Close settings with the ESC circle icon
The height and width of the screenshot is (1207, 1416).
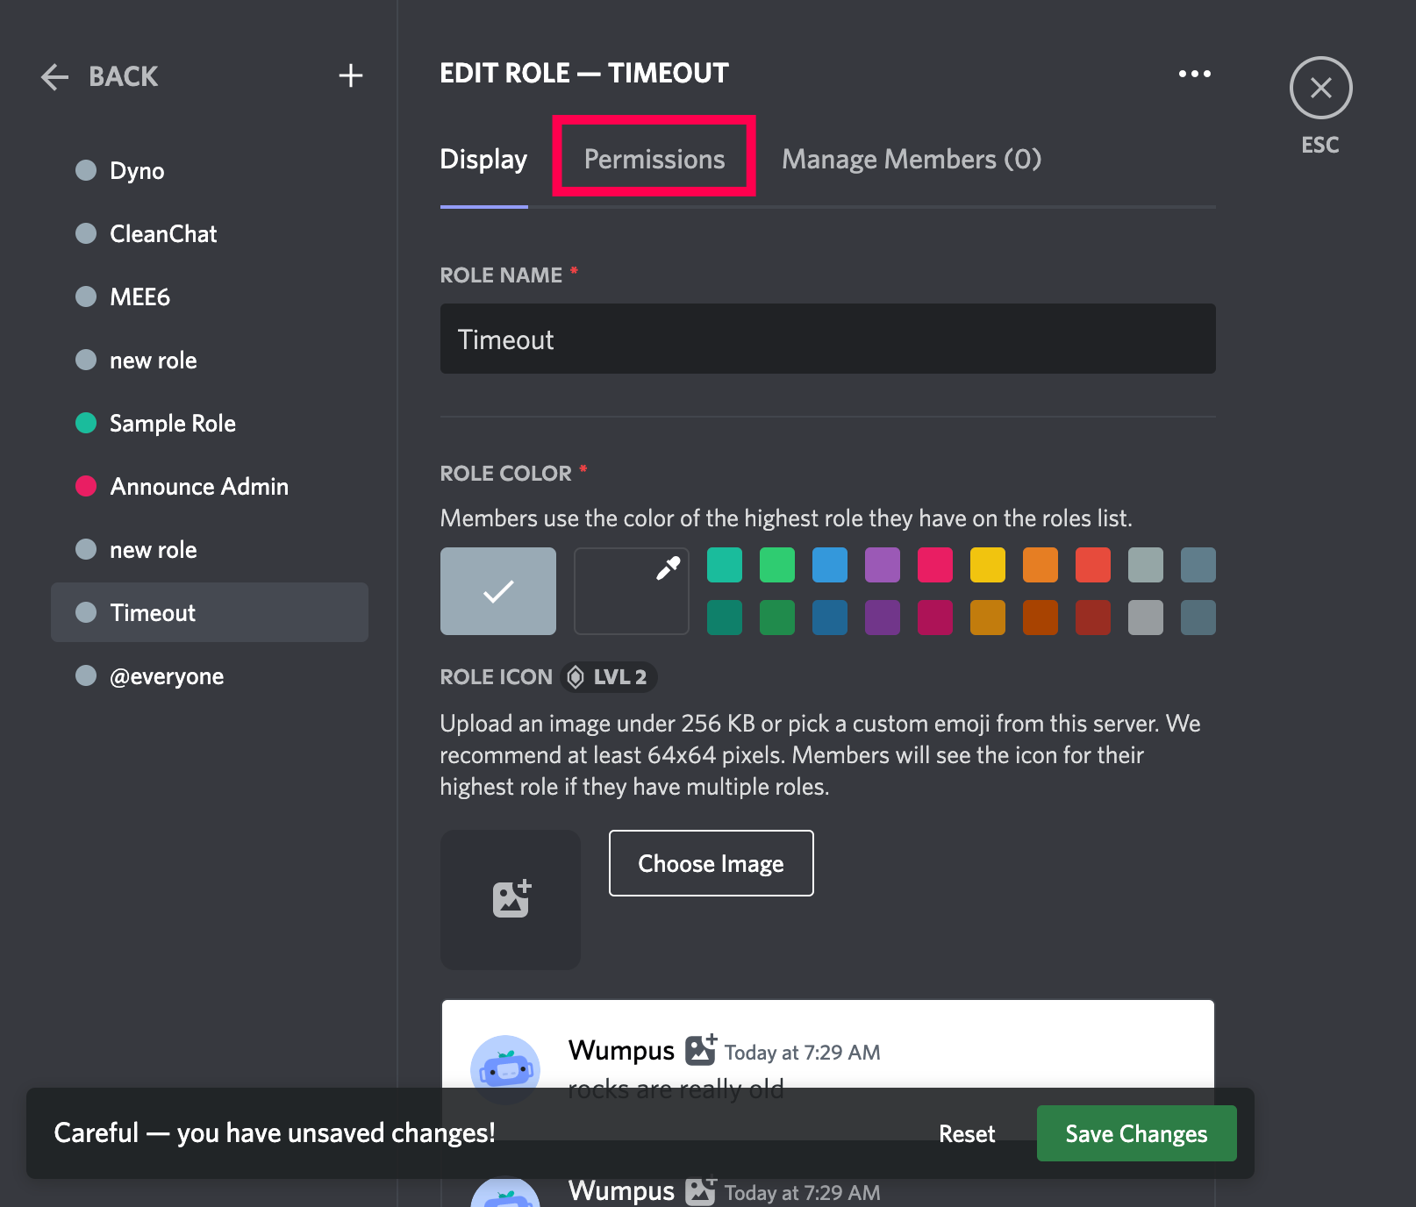pos(1320,88)
